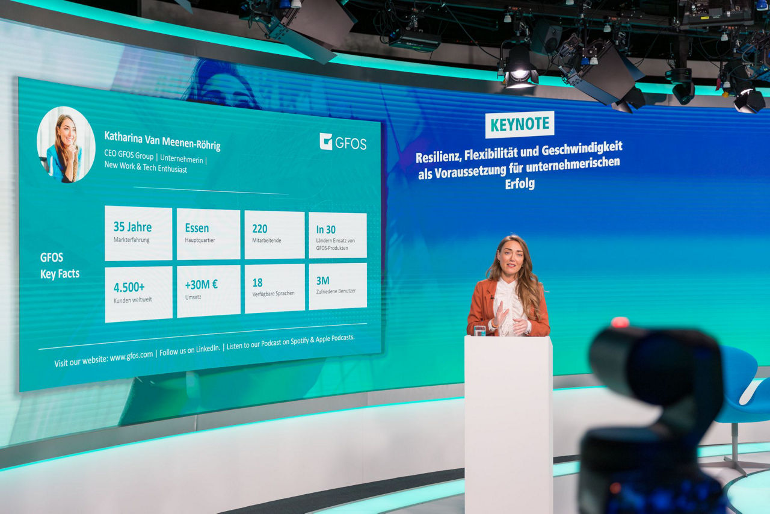Click the speaker portrait photo on the slide
The height and width of the screenshot is (514, 770).
[66, 144]
